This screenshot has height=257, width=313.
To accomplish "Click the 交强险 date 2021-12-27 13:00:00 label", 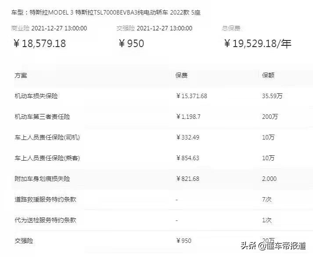I will (x=154, y=28).
